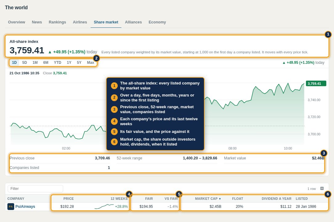Click the 20% float value
The width and height of the screenshot is (334, 222).
coord(239,207)
